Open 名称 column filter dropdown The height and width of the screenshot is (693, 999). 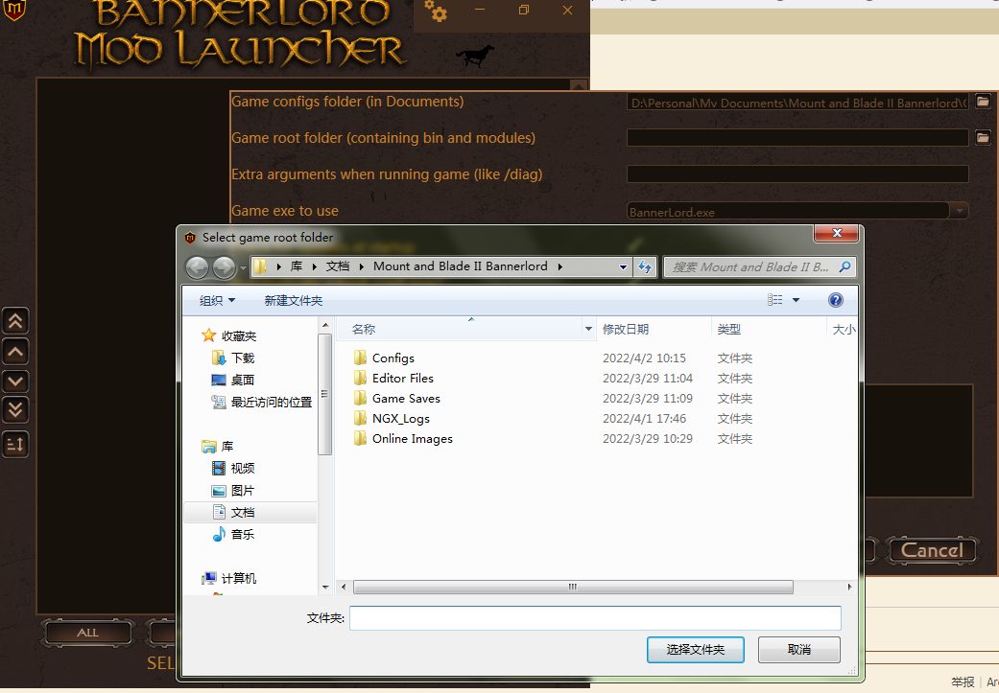[588, 329]
